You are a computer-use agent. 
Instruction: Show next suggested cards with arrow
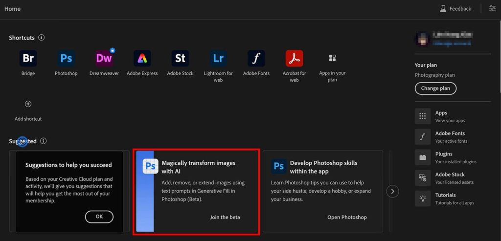392,191
